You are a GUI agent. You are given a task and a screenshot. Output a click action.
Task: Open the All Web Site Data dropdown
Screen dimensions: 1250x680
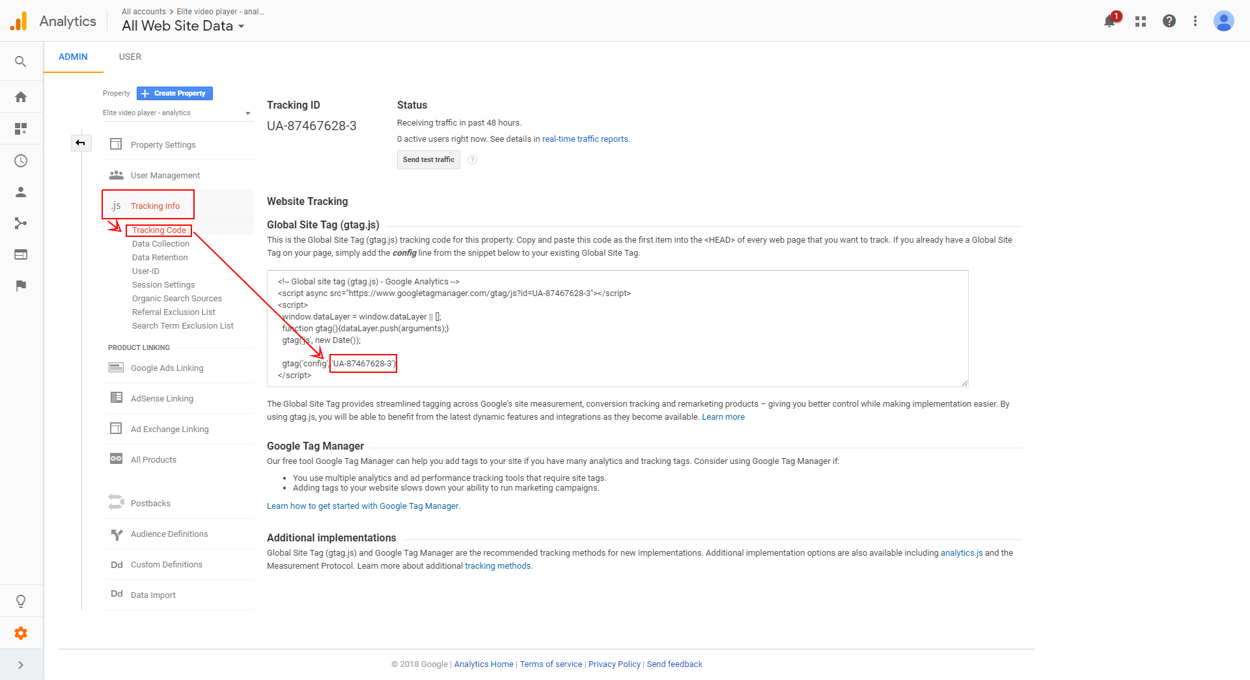(x=183, y=26)
